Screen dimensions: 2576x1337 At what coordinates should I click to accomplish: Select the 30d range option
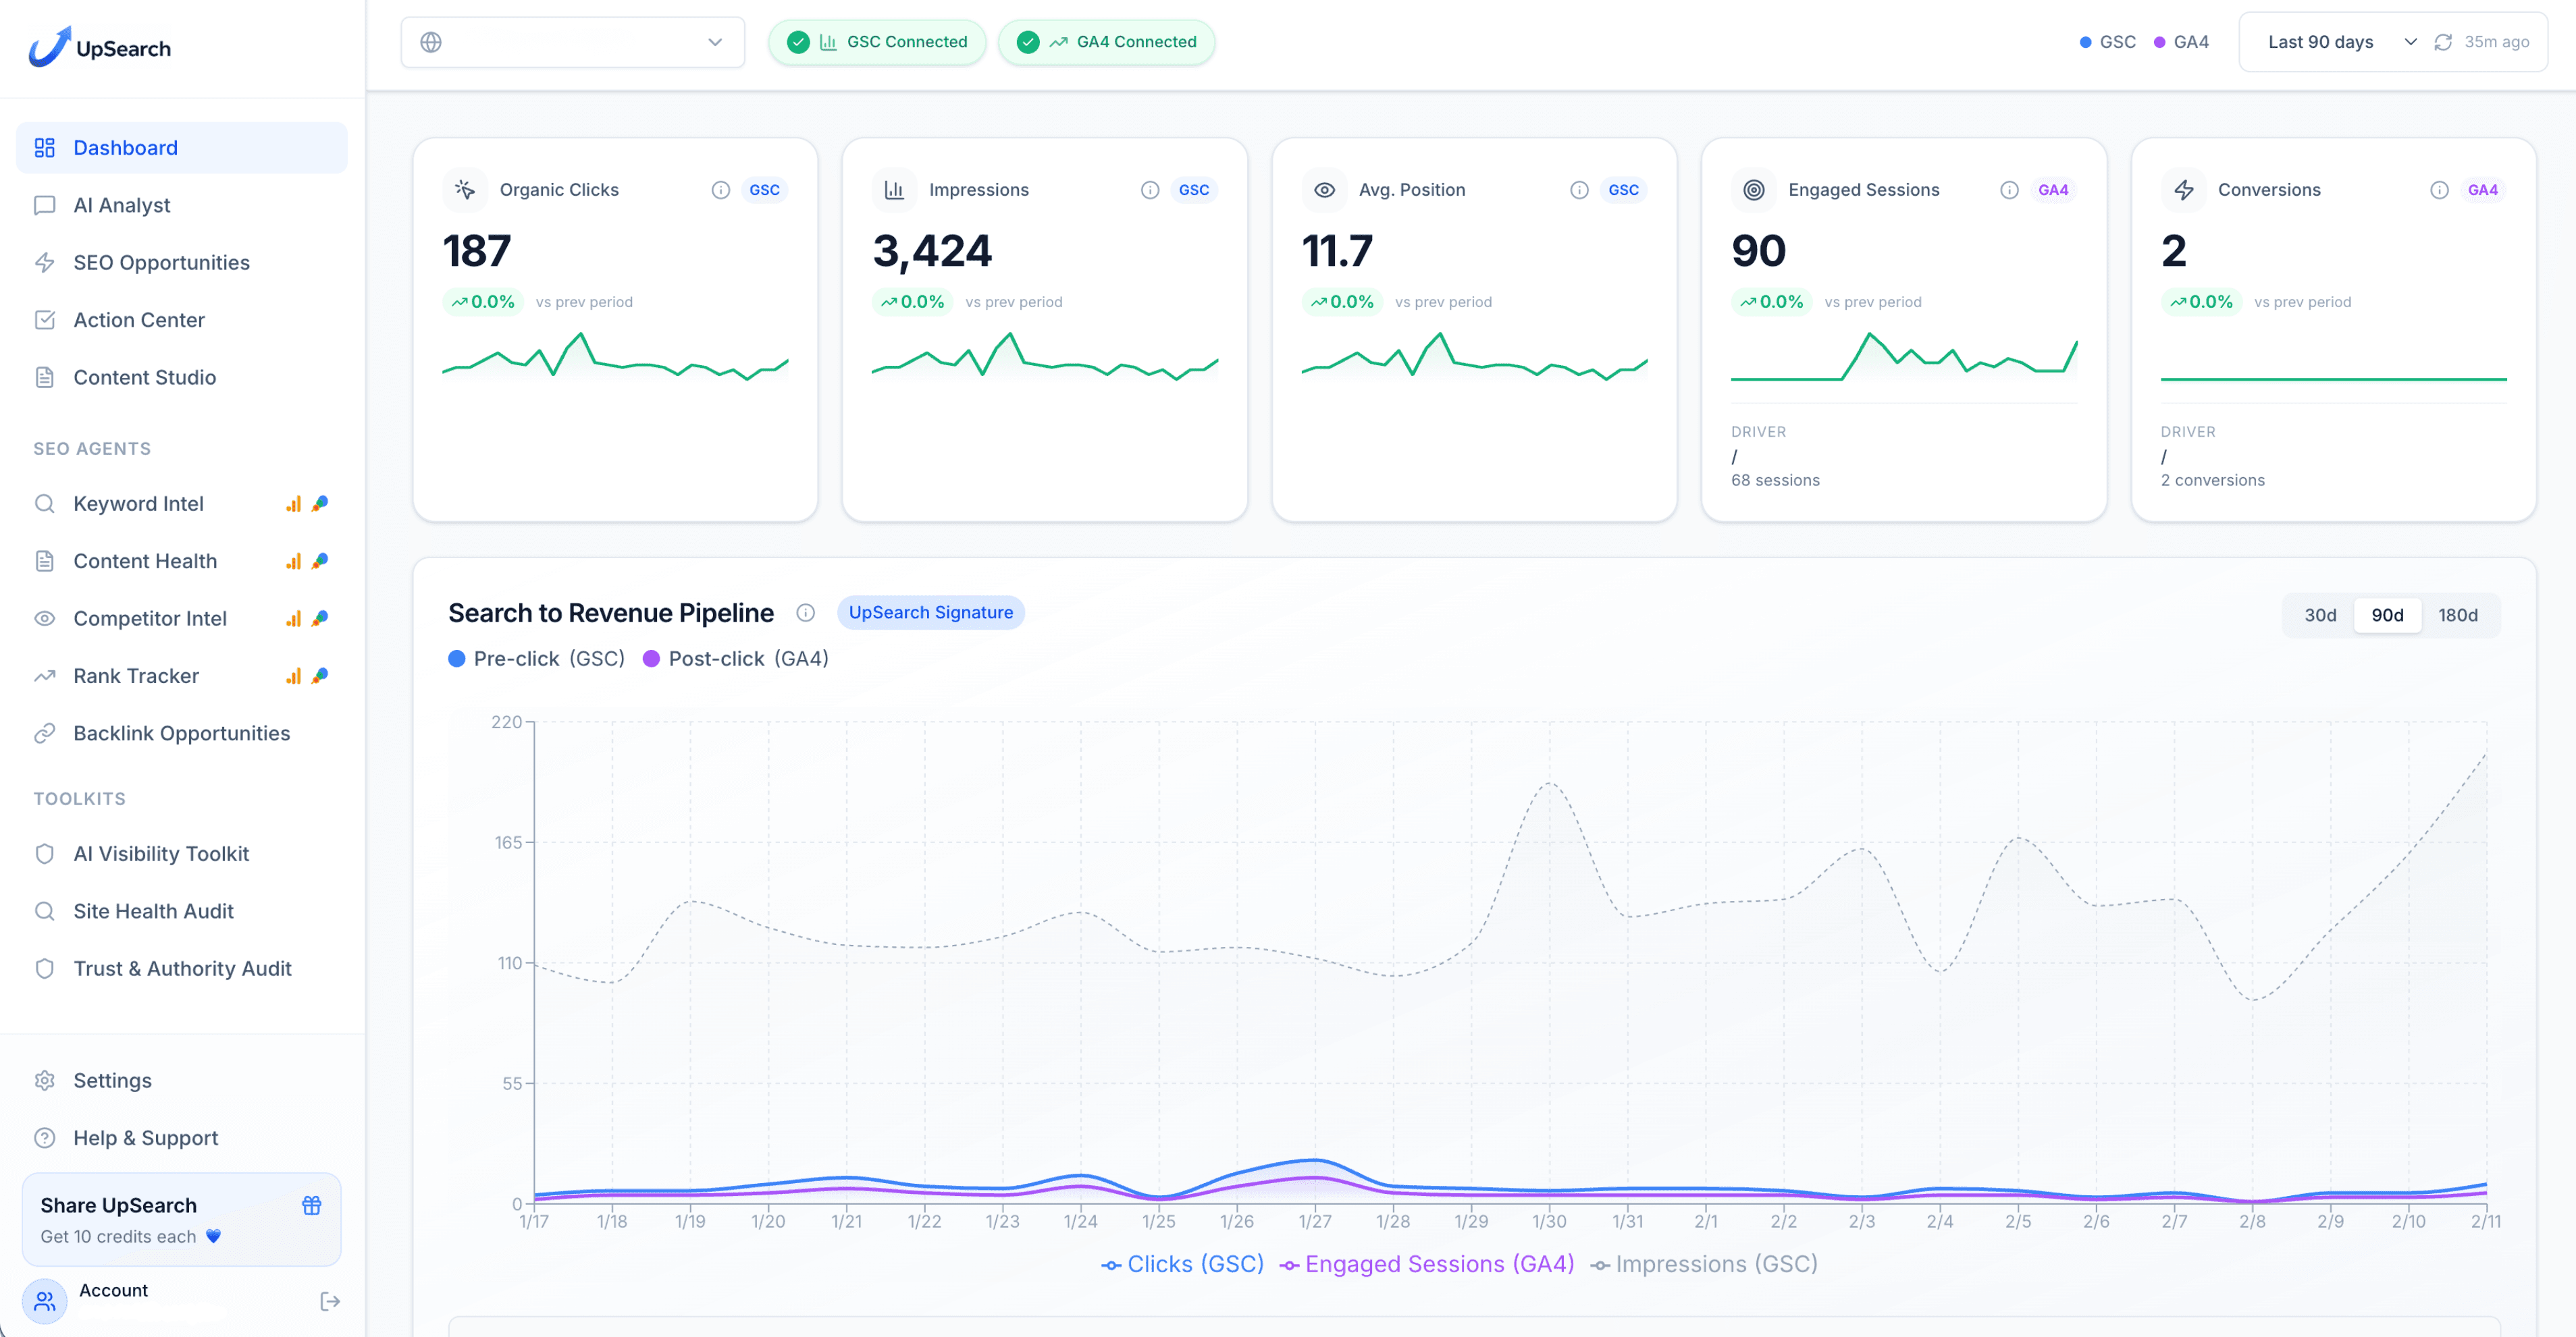(2320, 615)
